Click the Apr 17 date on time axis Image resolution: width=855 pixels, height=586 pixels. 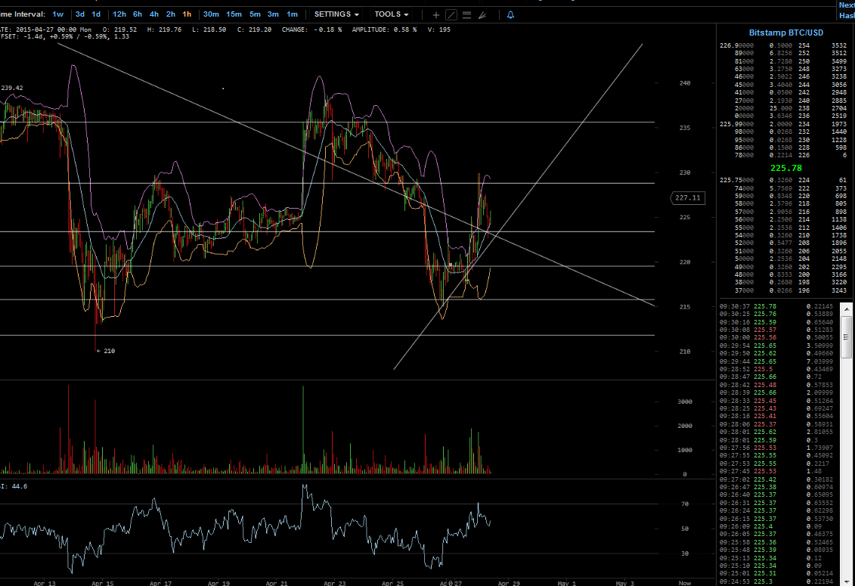pos(160,583)
